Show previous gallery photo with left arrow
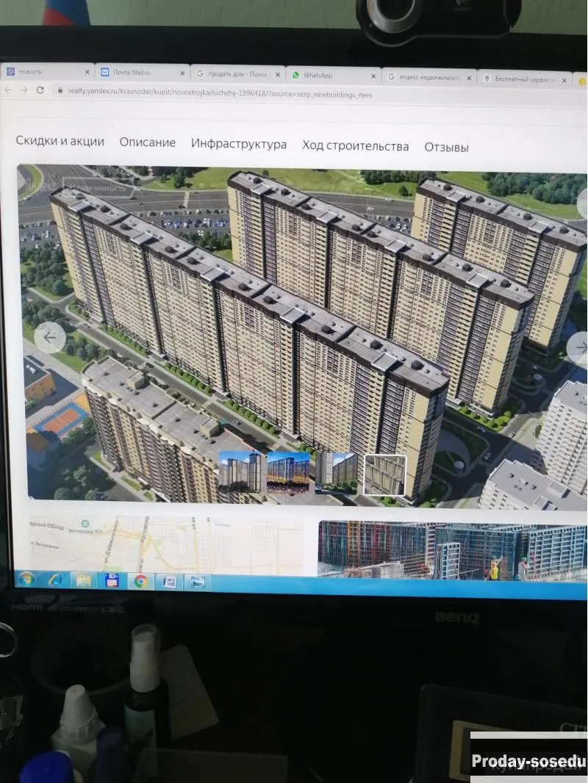Viewport: 588px width, 783px height. (x=49, y=338)
